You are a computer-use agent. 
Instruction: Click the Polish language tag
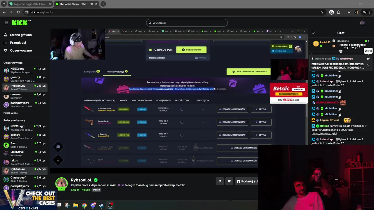(x=96, y=190)
